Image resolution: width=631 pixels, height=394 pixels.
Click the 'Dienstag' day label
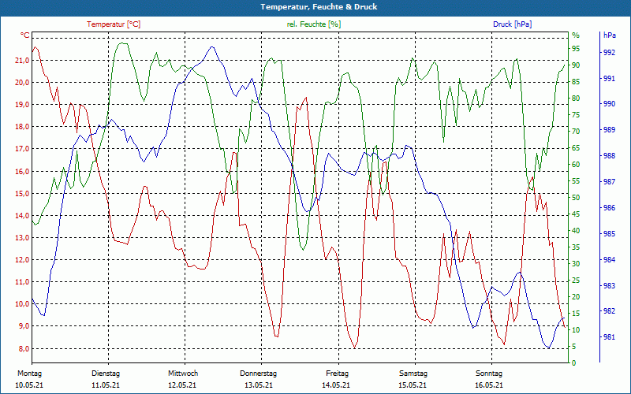[x=106, y=374]
